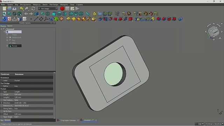This screenshot has height=126, width=224.
Task: Create a datum plane
Action: tap(41, 19)
